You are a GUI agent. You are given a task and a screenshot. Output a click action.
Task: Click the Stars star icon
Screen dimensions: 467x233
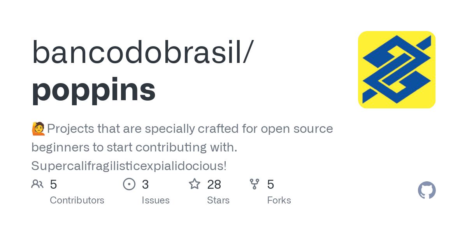[195, 184]
